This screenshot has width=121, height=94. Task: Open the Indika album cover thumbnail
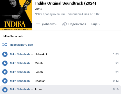point(16,15)
